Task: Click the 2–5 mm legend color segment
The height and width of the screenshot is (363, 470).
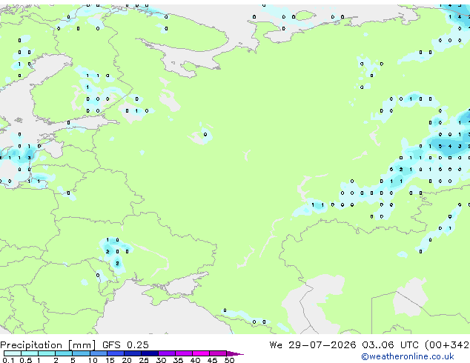Action: coord(64,353)
